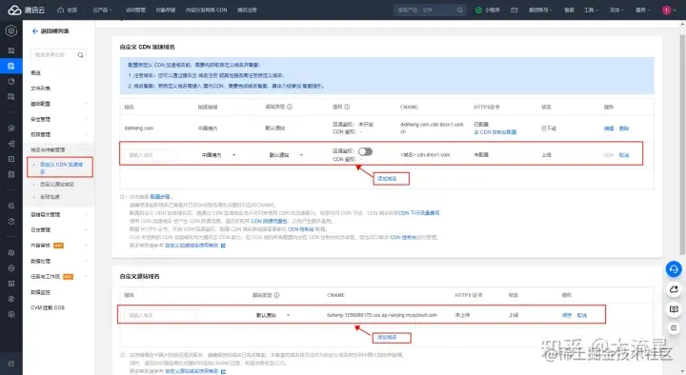Open origin type dropdown in origin domain row
The height and width of the screenshot is (375, 686).
tap(273, 315)
